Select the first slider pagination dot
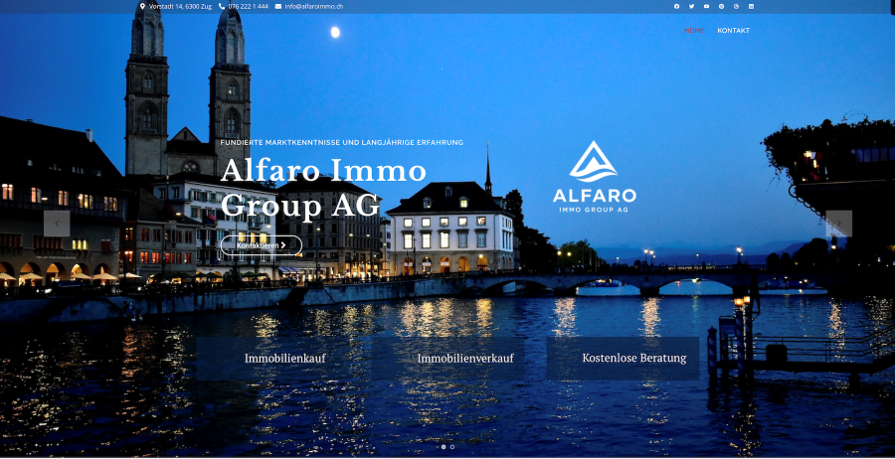Viewport: 895px width, 459px height. click(x=444, y=447)
